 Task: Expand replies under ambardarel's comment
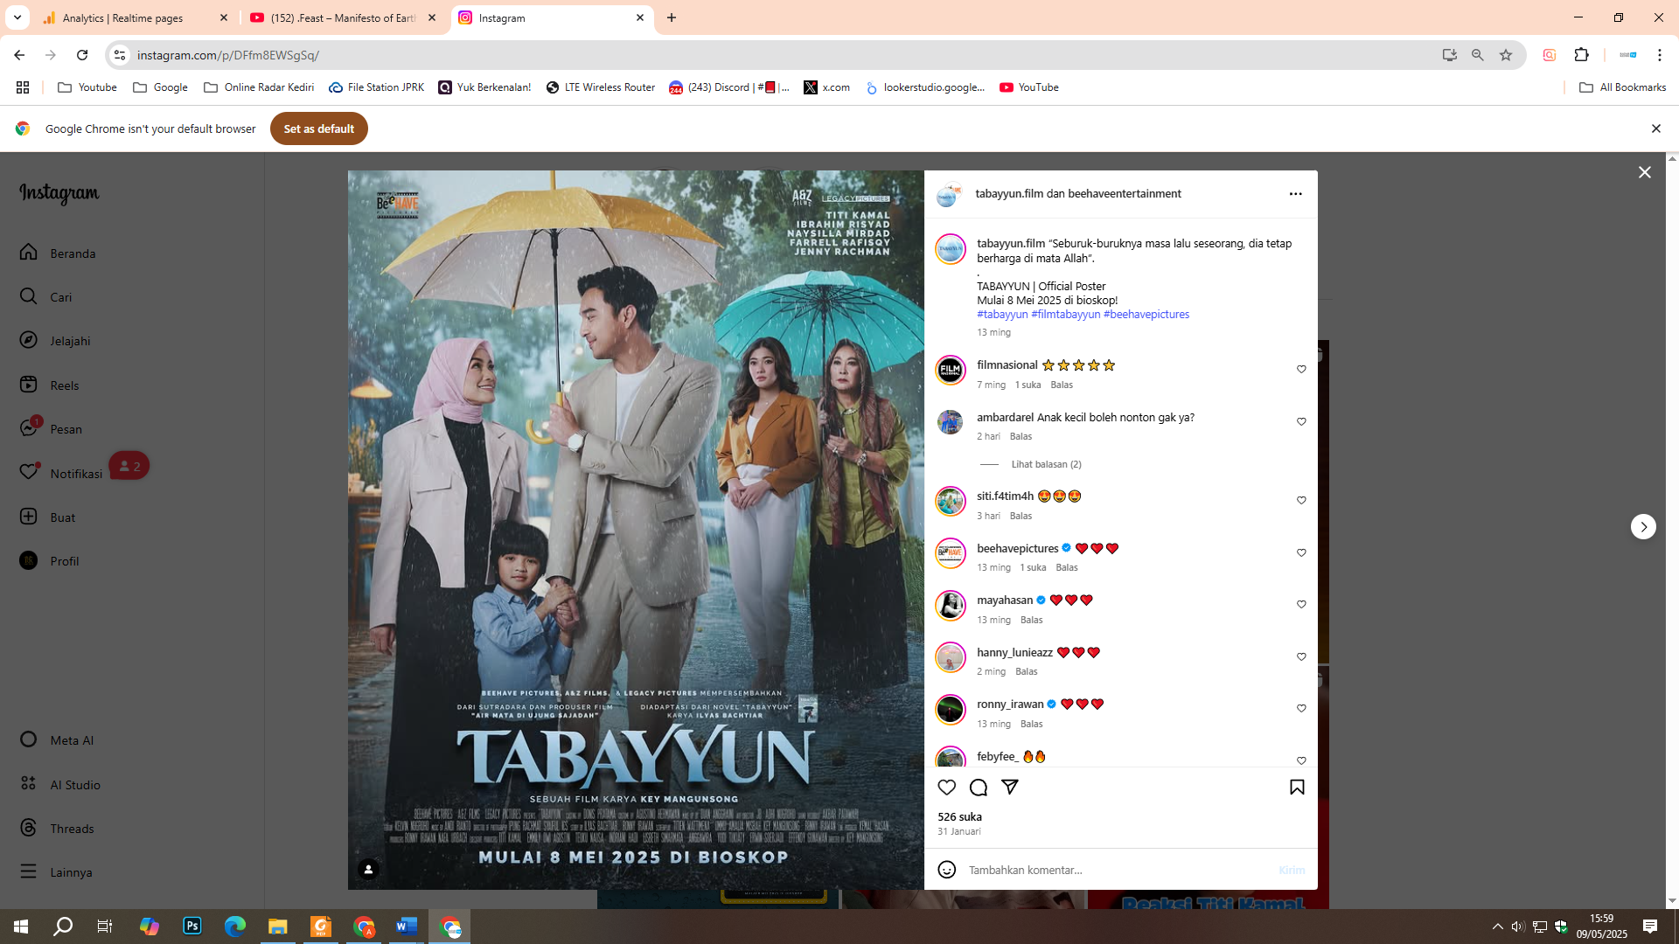[1046, 464]
